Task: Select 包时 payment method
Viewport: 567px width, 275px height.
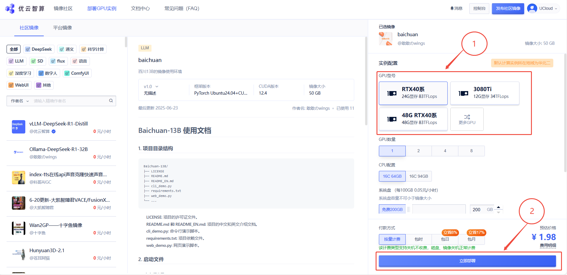Action: [x=418, y=239]
